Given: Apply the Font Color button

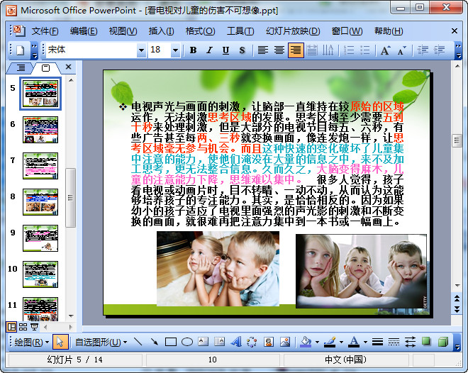Looking at the screenshot, I should pos(354,342).
